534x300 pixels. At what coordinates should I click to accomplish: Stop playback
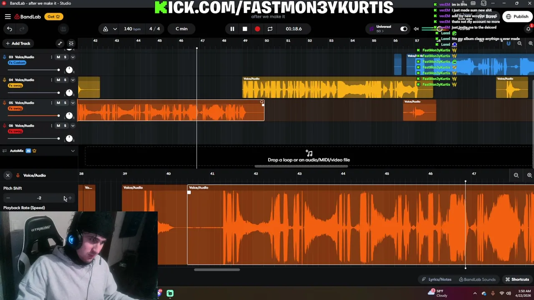point(245,29)
